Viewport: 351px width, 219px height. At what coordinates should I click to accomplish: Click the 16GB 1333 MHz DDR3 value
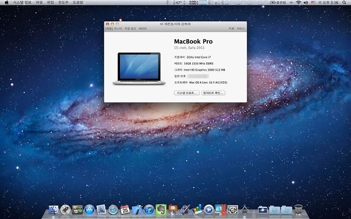pyautogui.click(x=198, y=63)
